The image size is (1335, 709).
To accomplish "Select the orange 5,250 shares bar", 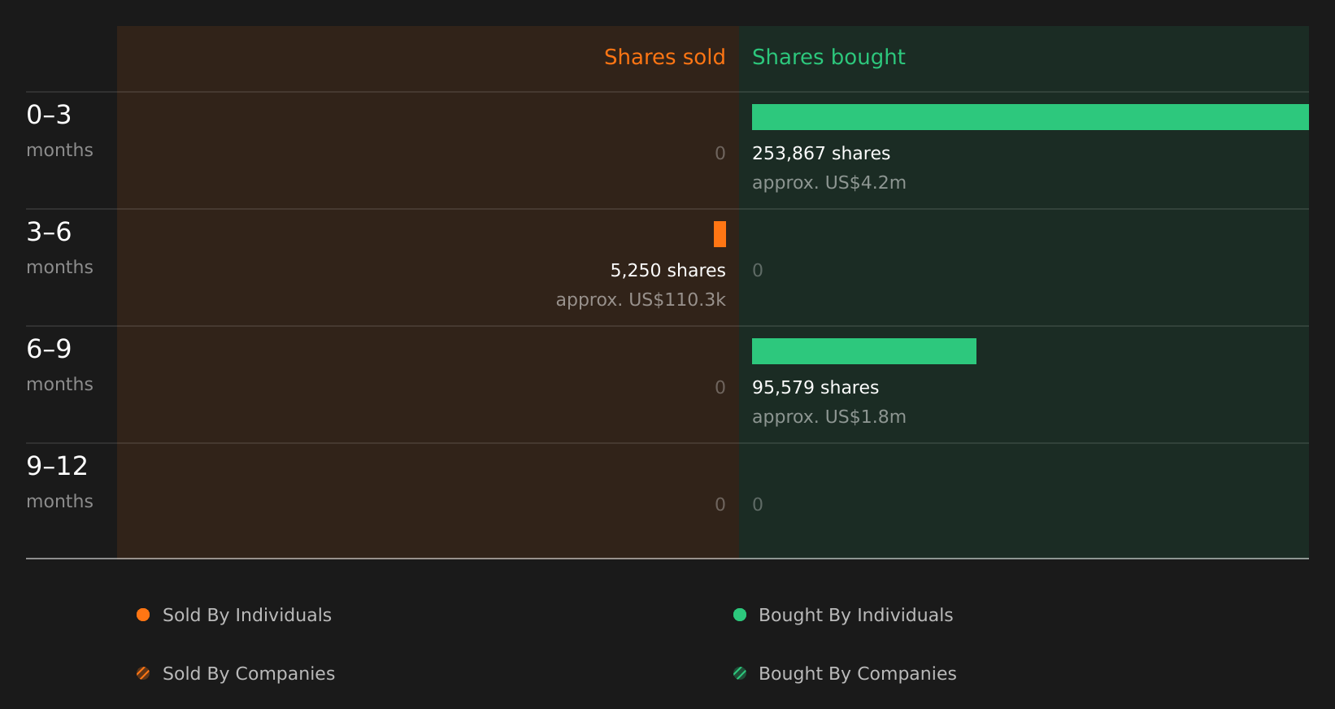I will 720,234.
